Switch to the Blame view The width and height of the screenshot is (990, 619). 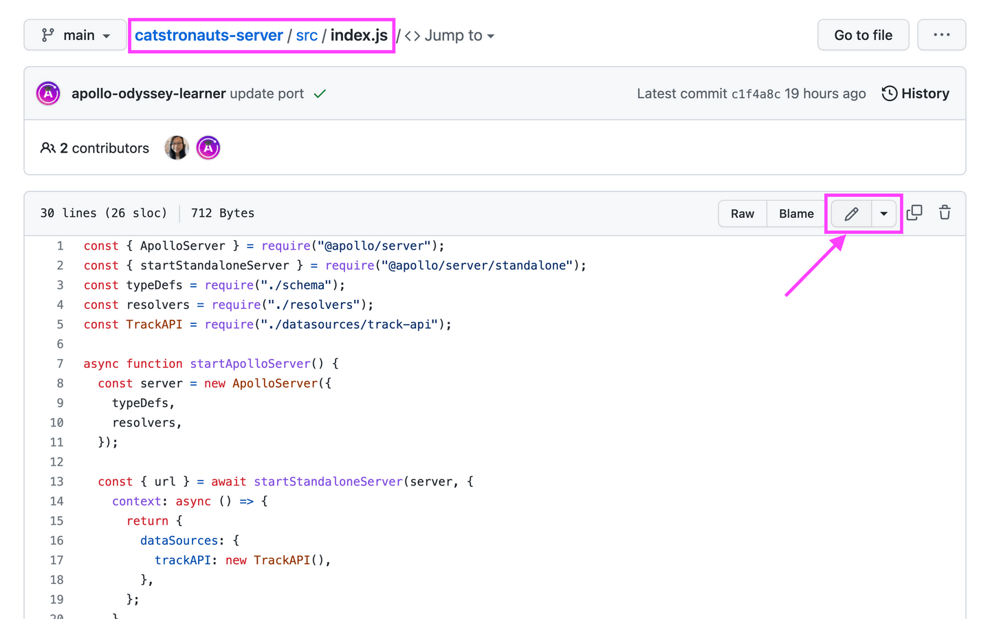795,213
